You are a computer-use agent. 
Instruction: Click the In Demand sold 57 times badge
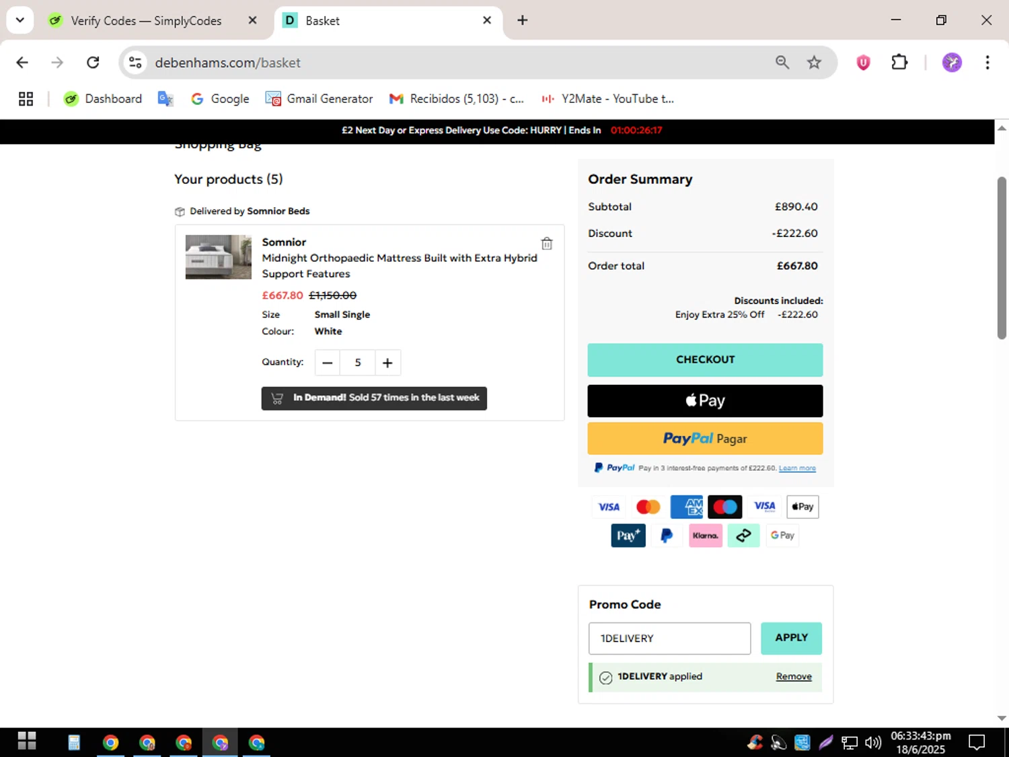click(x=374, y=398)
